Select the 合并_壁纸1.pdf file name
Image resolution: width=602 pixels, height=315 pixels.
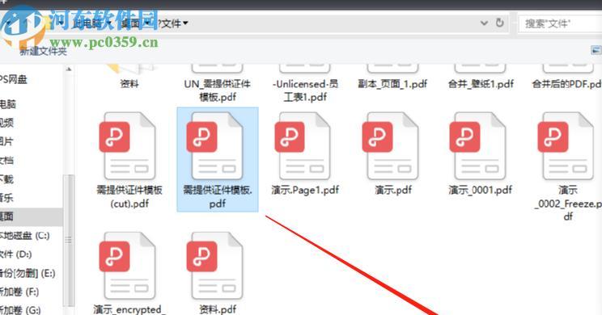(481, 83)
